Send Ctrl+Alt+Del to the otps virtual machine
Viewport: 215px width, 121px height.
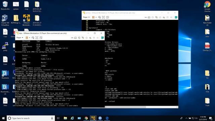pyautogui.click(x=33, y=38)
